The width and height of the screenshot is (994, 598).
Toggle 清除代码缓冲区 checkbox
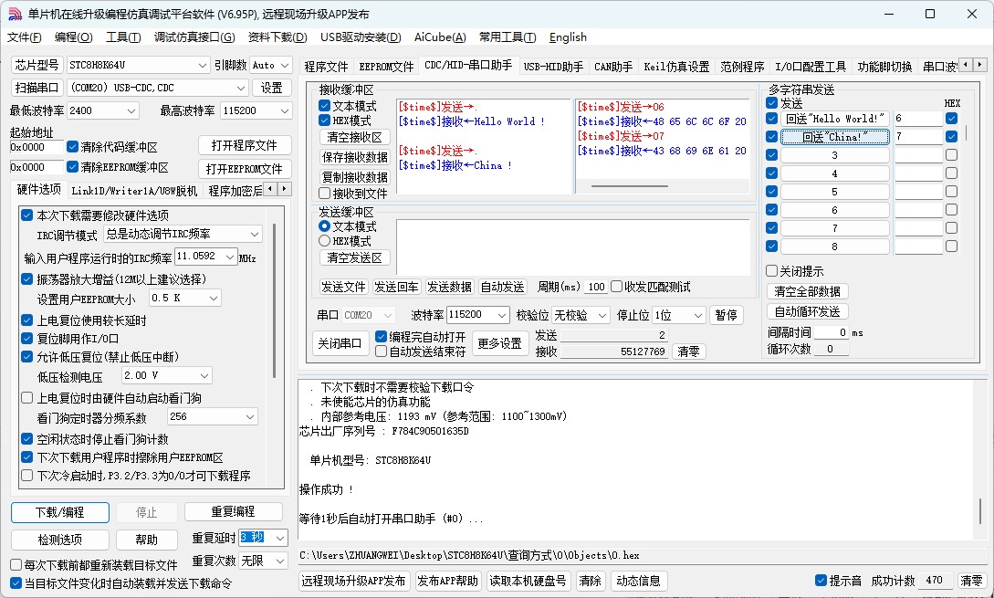(x=72, y=147)
